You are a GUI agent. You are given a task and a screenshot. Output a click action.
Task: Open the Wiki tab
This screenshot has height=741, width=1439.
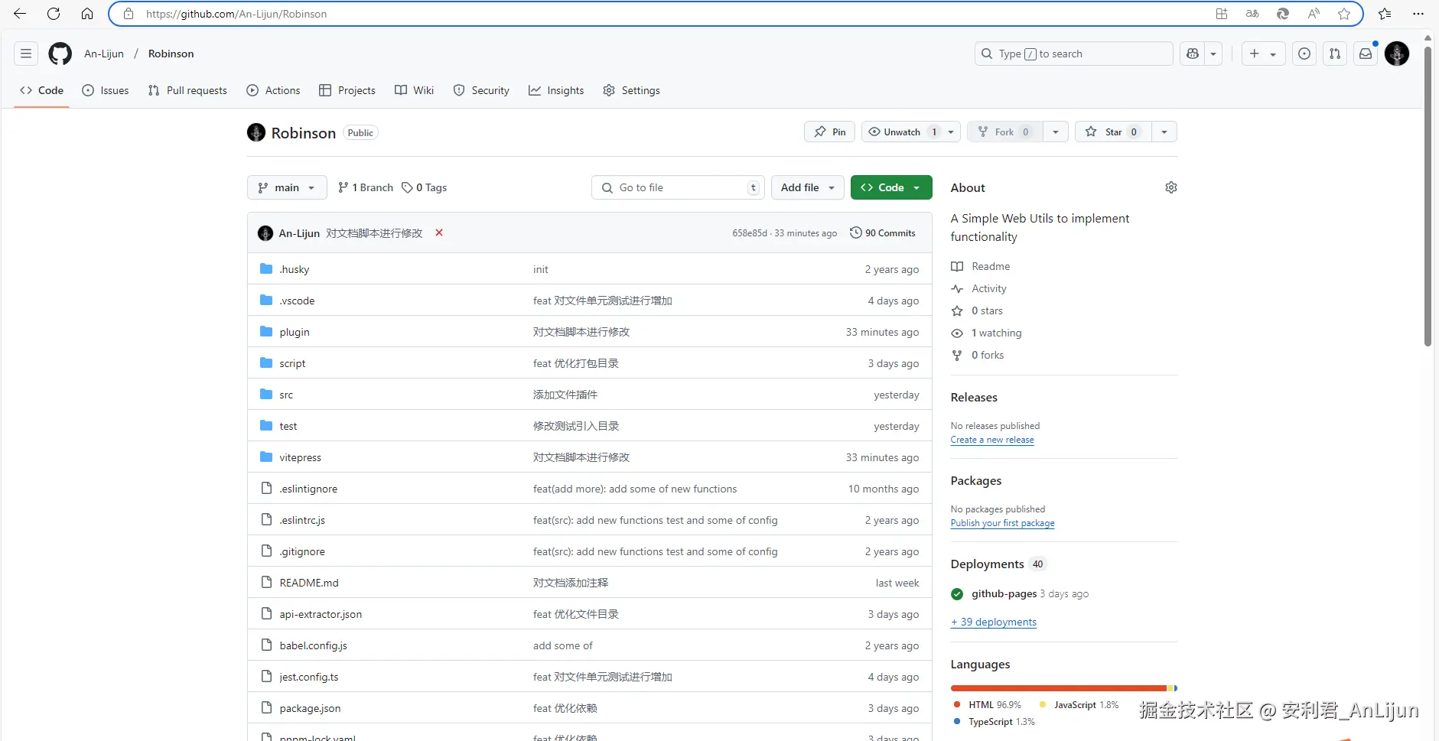tap(414, 90)
